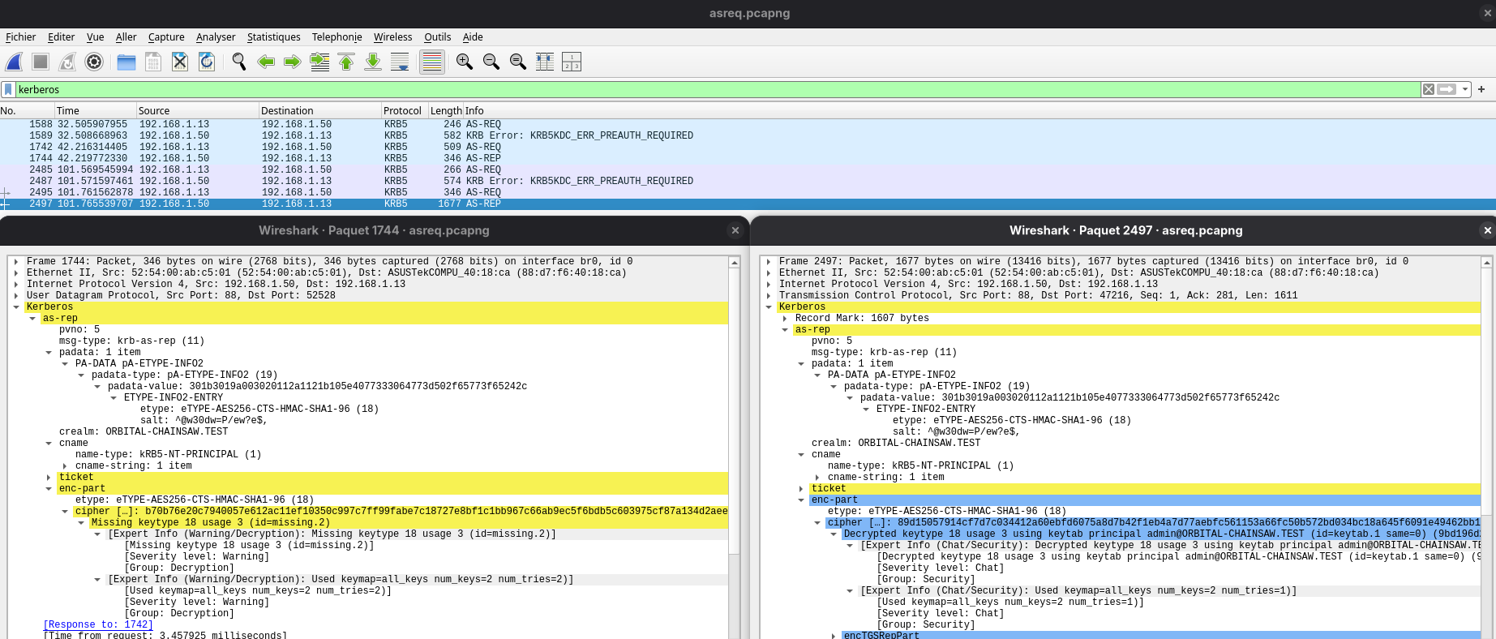Reload the capture file icon
The image size is (1496, 639).
pos(207,62)
